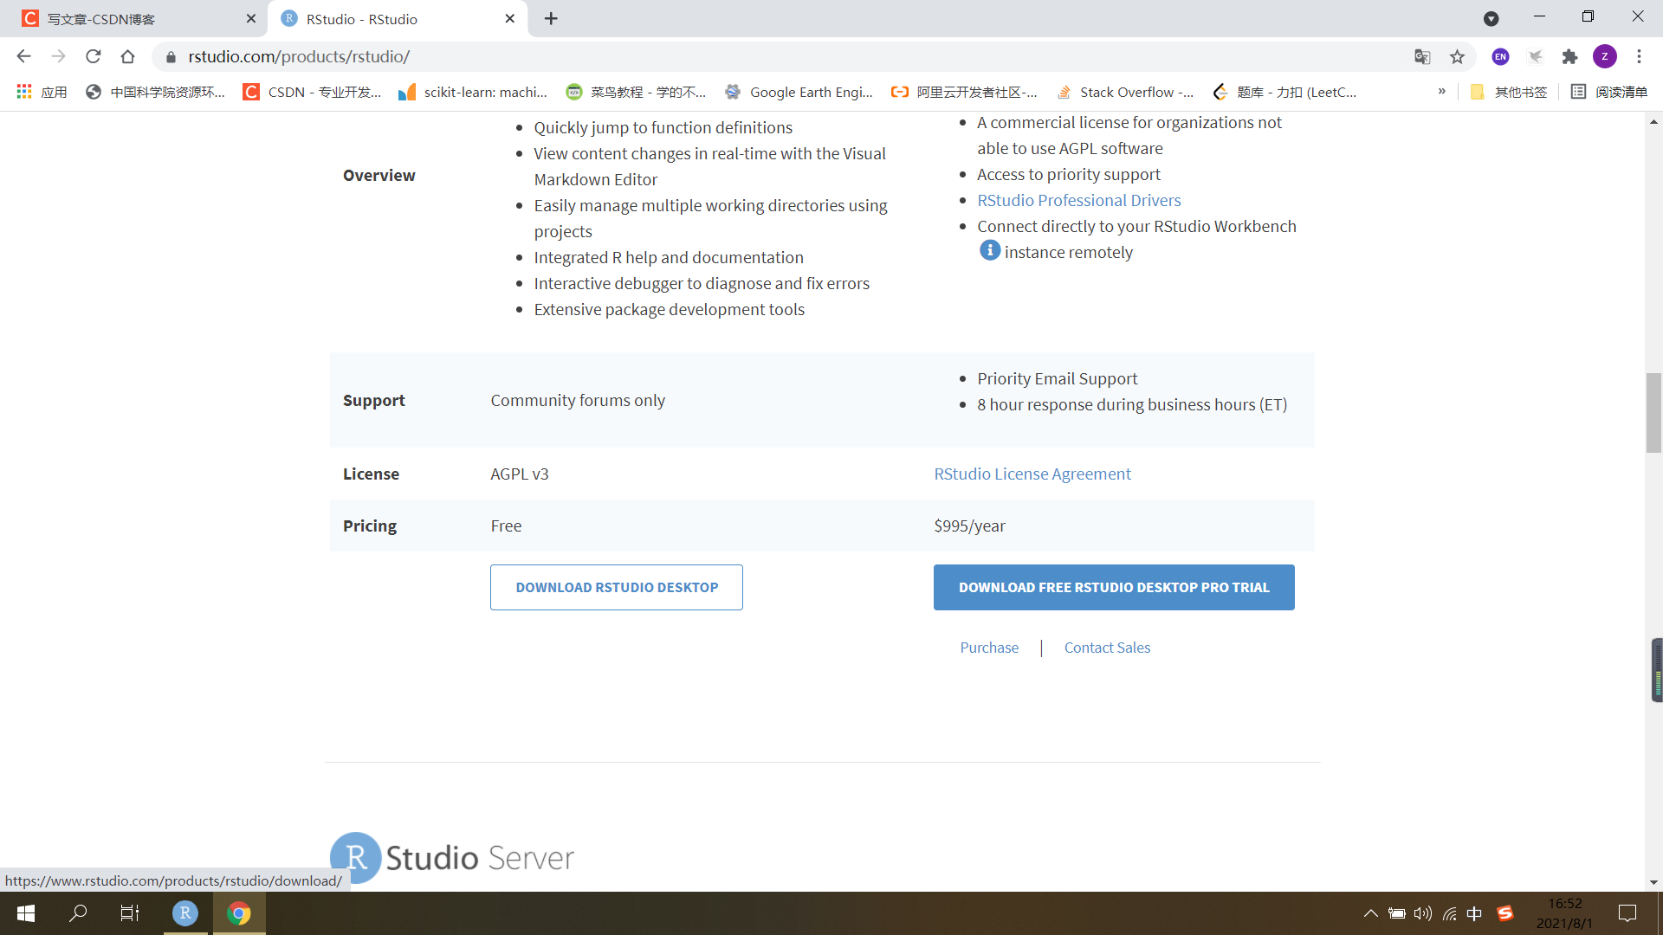
Task: Open the Sogou input tray icon
Action: pyautogui.click(x=1505, y=913)
